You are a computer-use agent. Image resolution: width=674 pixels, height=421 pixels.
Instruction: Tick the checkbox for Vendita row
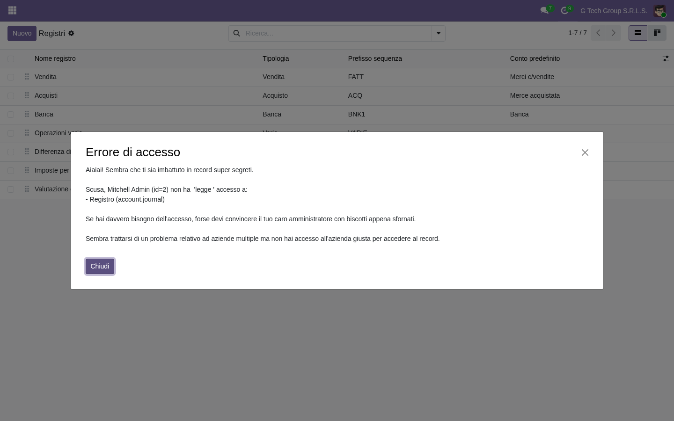coord(11,77)
